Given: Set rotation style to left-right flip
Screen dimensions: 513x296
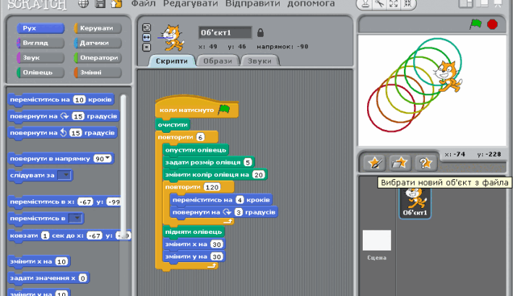Looking at the screenshot, I should [147, 38].
